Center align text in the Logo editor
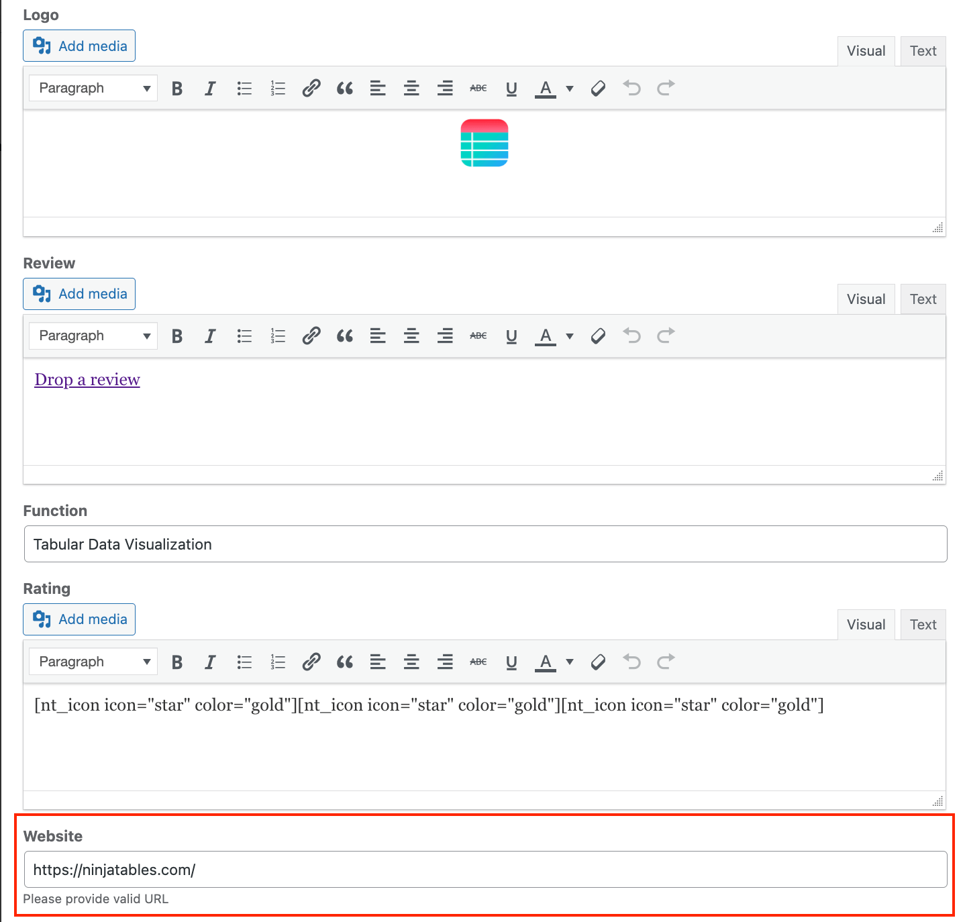This screenshot has height=922, width=965. (x=411, y=88)
